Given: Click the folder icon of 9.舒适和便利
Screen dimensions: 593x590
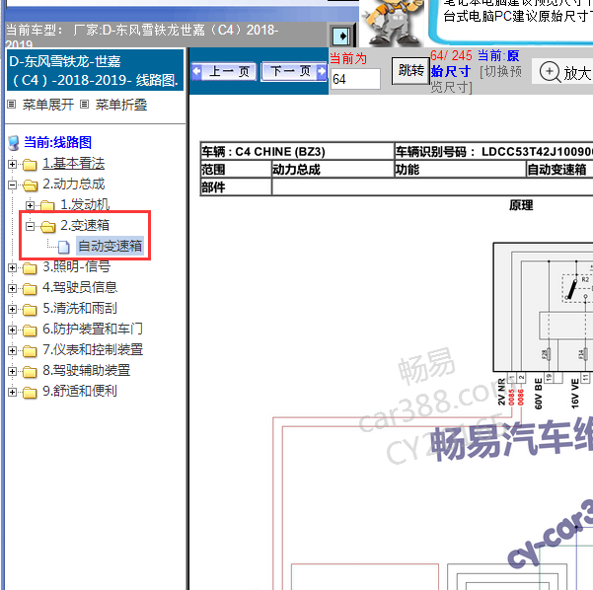Looking at the screenshot, I should [30, 393].
